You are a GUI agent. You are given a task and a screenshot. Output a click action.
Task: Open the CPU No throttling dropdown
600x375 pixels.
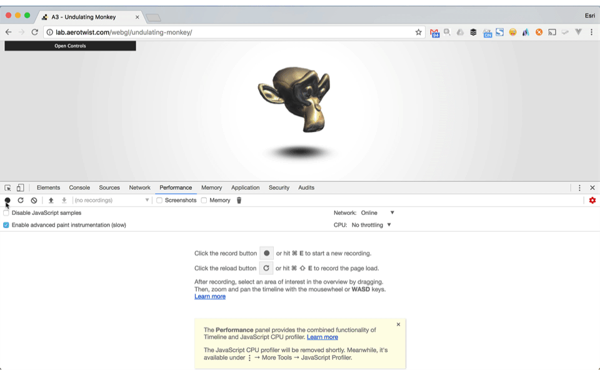371,225
